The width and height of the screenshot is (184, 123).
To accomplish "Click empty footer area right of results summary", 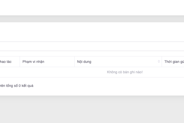I will [x=110, y=86].
